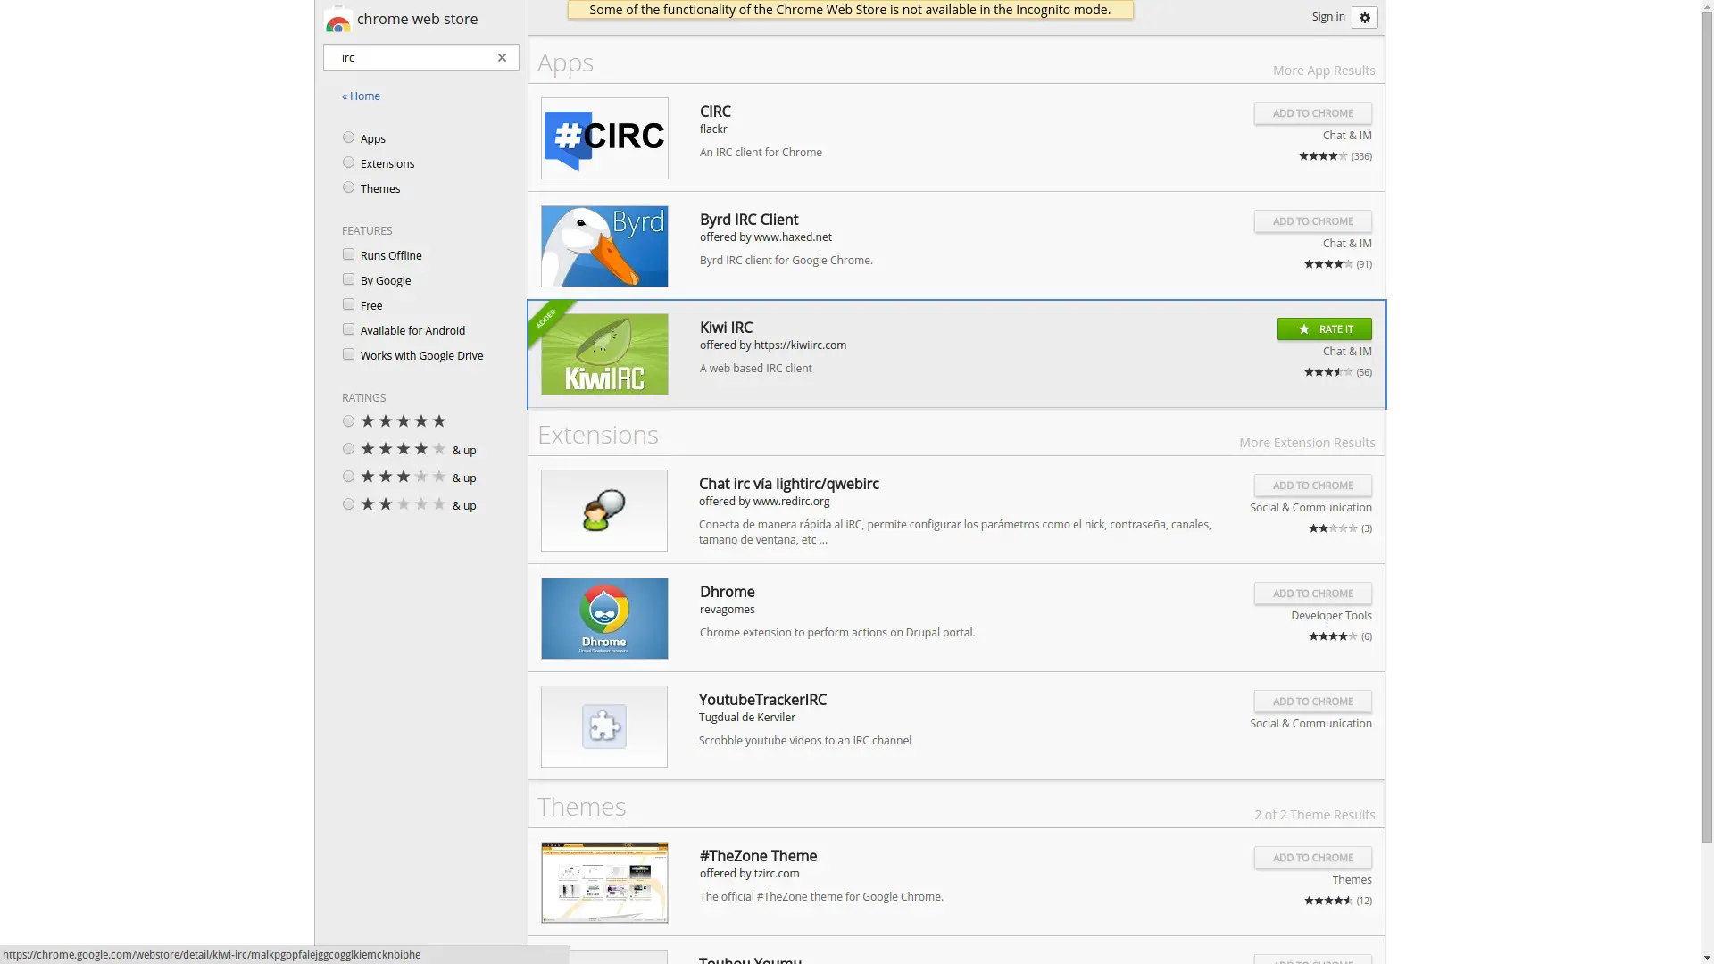1714x964 pixels.
Task: Open More App Results
Action: (x=1323, y=71)
